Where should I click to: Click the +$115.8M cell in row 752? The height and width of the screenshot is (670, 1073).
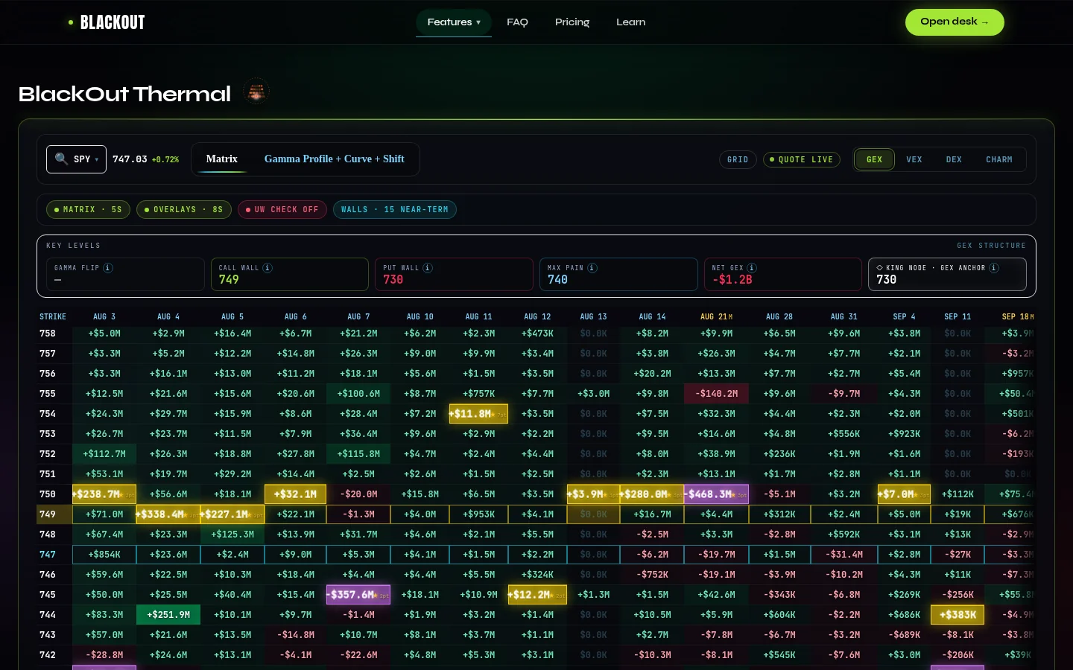coord(358,454)
